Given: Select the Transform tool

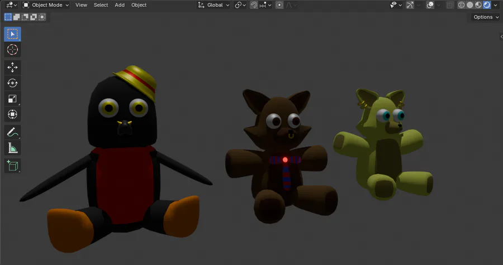Looking at the screenshot, I should (x=12, y=114).
